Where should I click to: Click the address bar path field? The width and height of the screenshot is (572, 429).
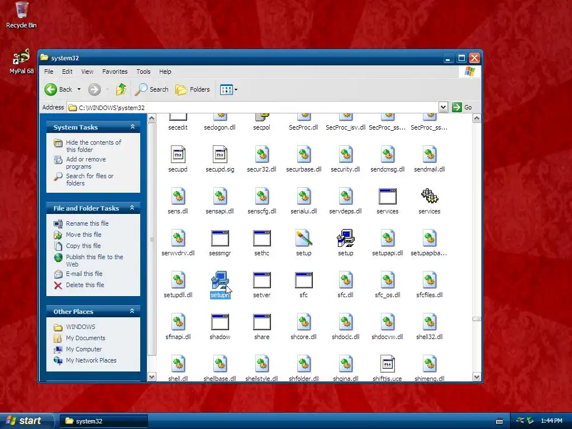click(x=253, y=107)
